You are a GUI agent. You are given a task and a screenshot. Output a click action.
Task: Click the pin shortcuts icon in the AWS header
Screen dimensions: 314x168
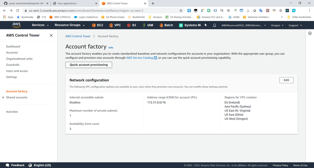click(205, 25)
